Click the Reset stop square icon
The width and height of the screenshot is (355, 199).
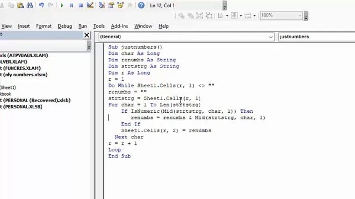click(x=80, y=6)
